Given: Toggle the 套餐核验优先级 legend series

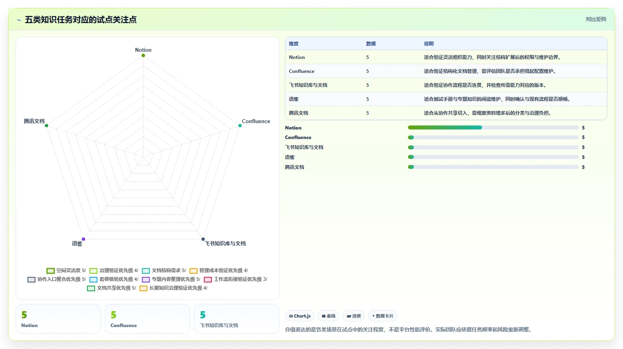Looking at the screenshot, I should pyautogui.click(x=114, y=279).
